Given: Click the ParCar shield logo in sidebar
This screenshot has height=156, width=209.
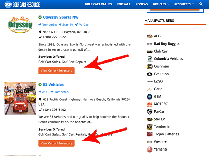Looking at the screenshot, I should pos(149,112).
